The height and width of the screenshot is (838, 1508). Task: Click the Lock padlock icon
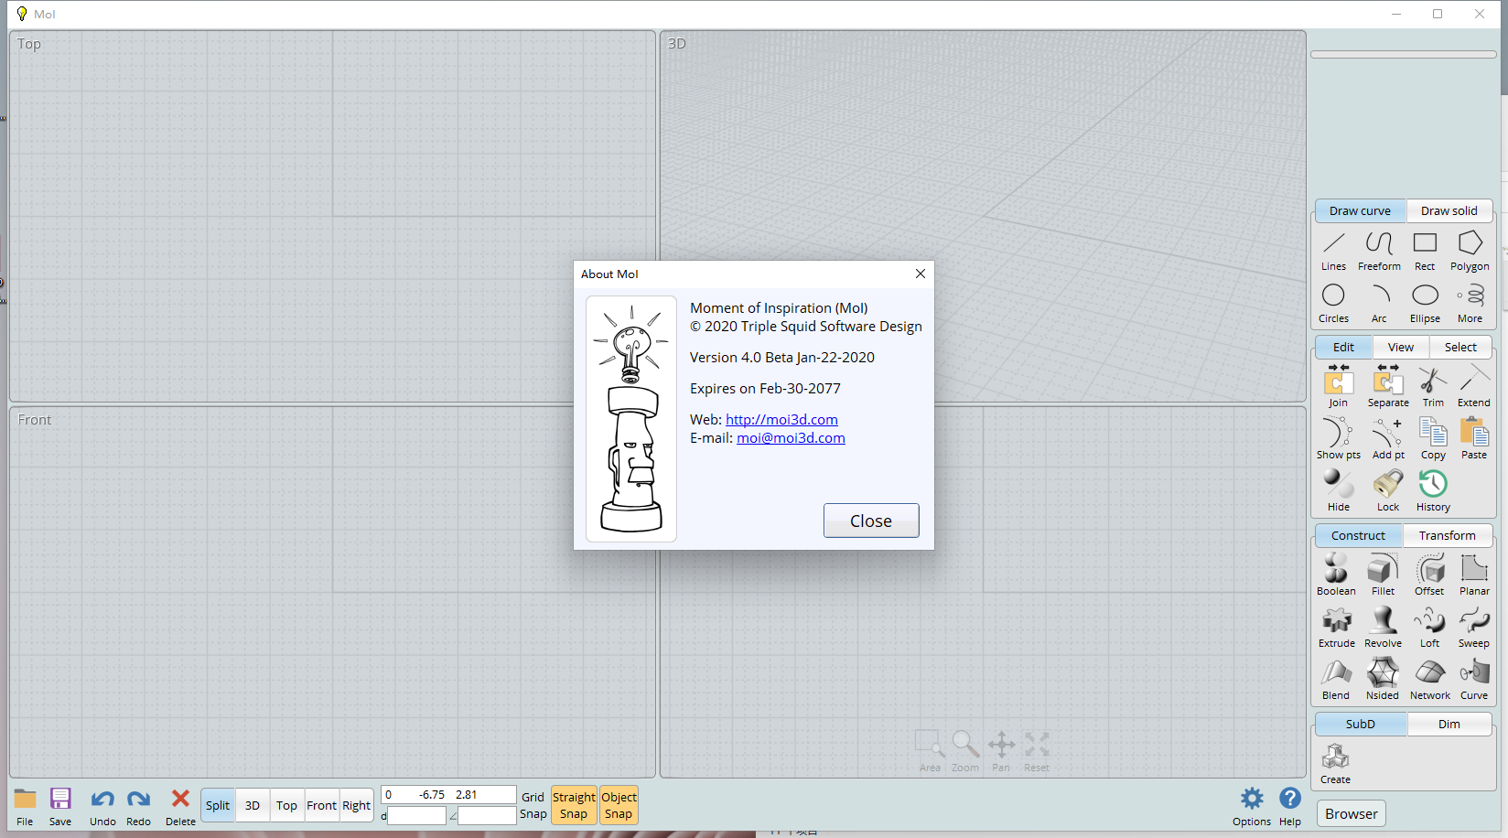tap(1388, 490)
